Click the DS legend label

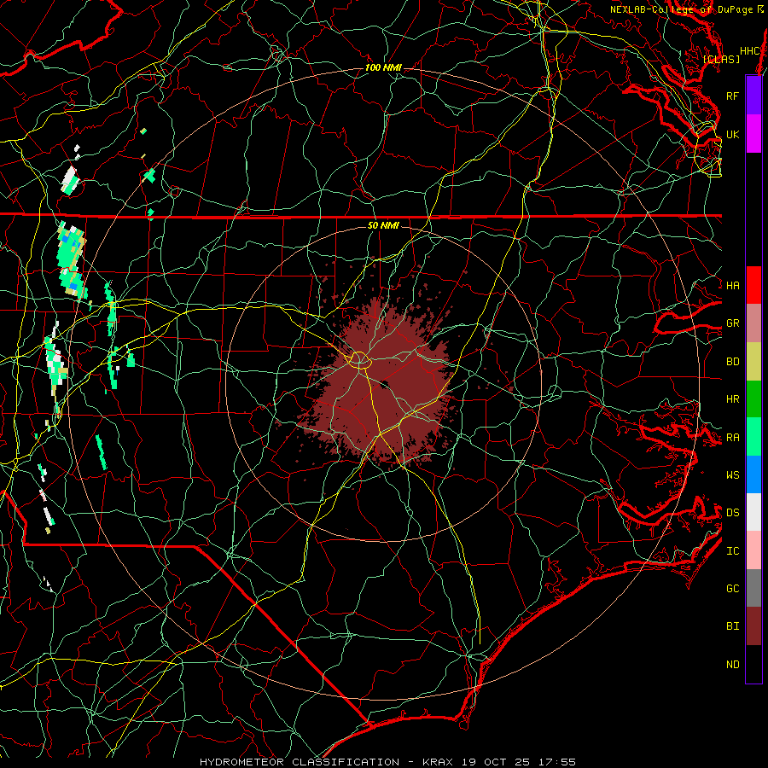click(733, 512)
